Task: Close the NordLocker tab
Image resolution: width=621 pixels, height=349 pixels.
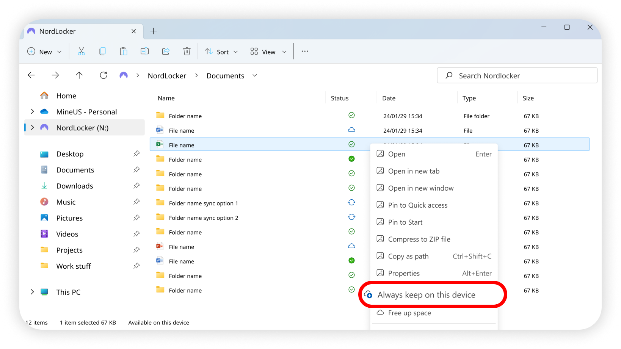Action: click(134, 31)
